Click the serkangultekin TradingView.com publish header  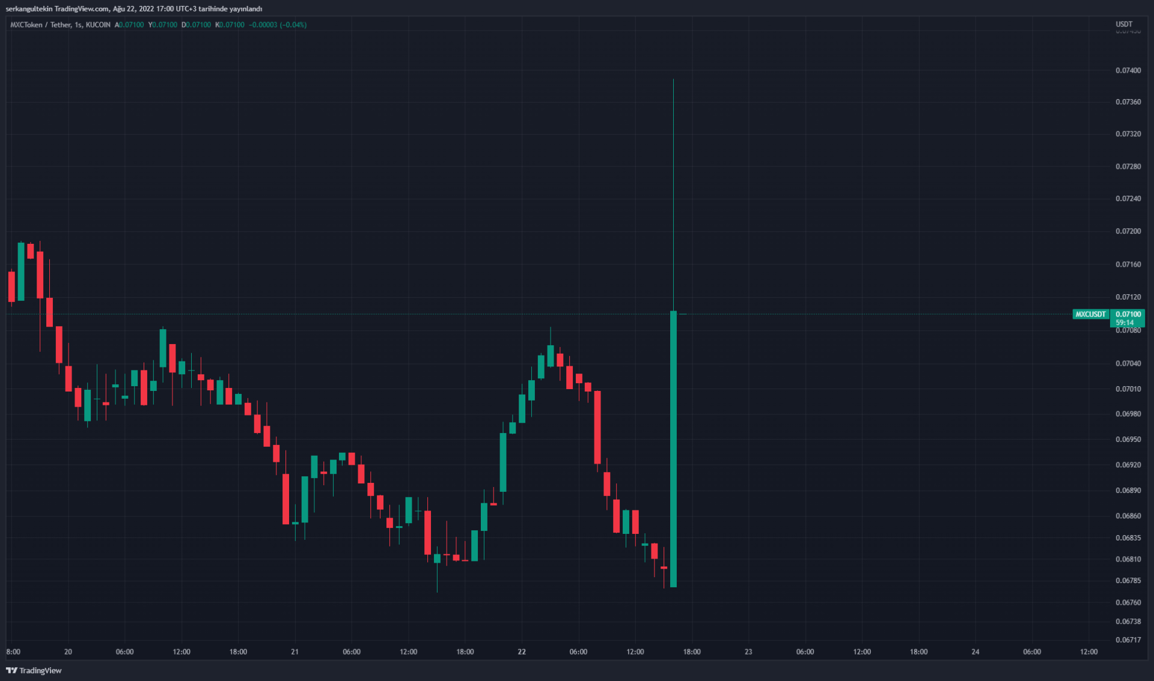133,8
